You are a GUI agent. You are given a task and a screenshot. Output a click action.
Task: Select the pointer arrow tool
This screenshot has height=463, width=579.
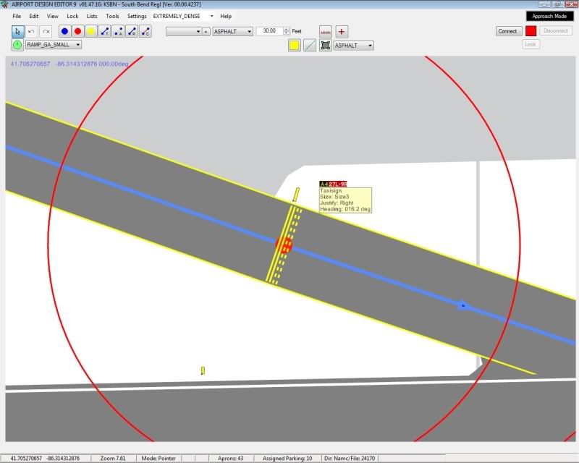point(18,31)
